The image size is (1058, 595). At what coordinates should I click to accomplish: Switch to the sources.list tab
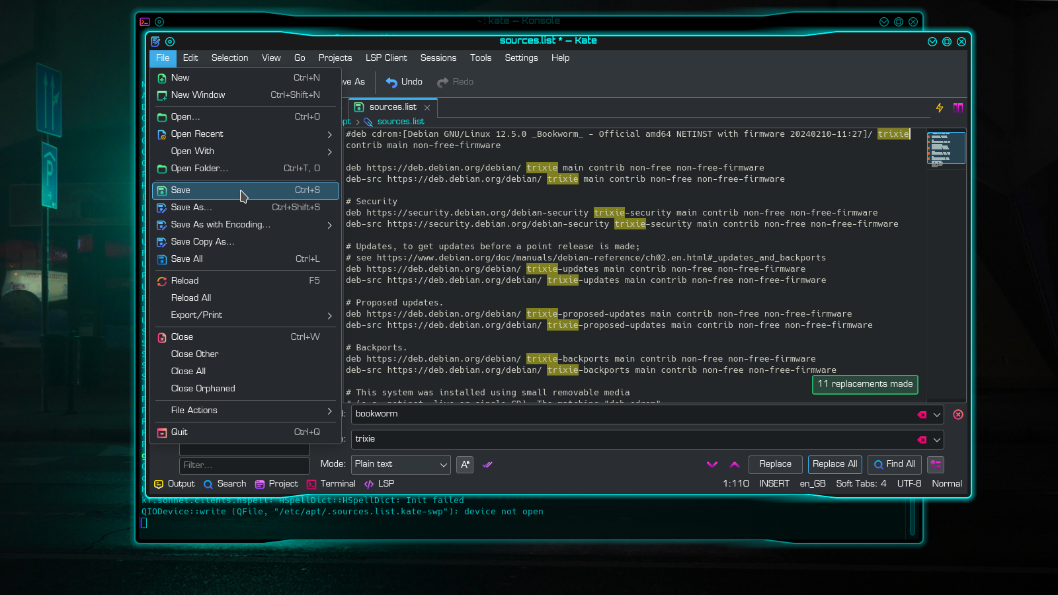pyautogui.click(x=393, y=107)
